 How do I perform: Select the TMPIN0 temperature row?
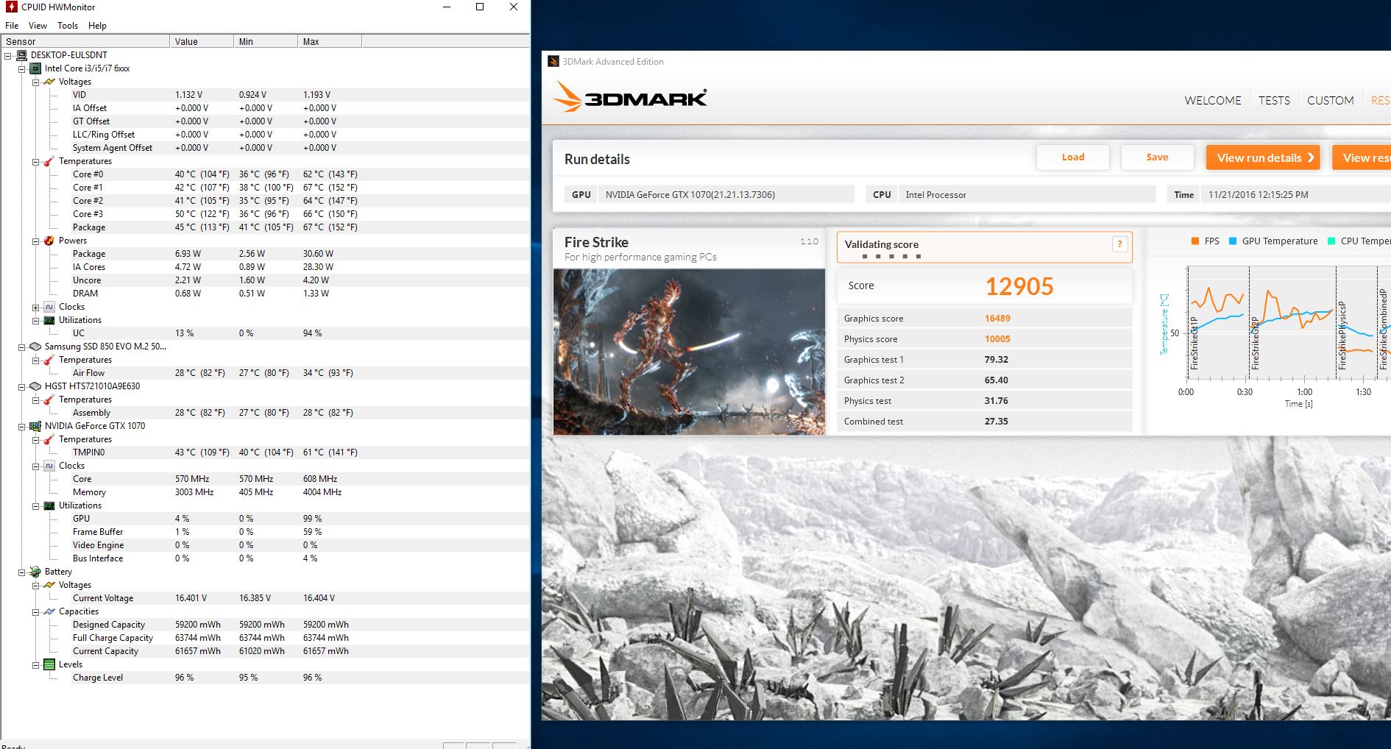[265, 452]
